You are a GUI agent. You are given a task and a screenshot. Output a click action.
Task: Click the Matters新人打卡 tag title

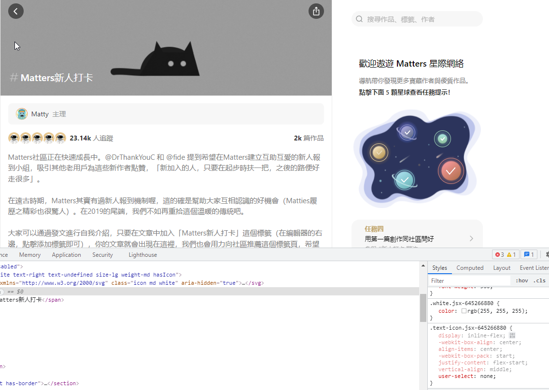point(56,77)
